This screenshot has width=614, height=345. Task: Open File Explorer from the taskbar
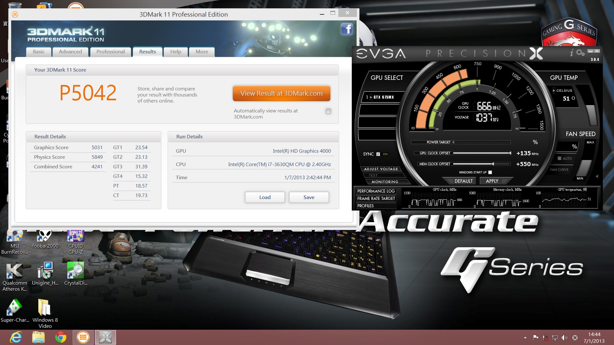(x=38, y=337)
